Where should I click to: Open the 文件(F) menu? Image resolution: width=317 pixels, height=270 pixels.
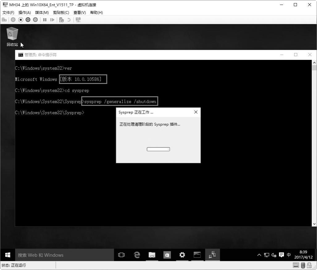(x=8, y=13)
